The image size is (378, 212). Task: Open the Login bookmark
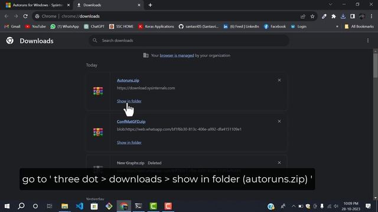298,26
